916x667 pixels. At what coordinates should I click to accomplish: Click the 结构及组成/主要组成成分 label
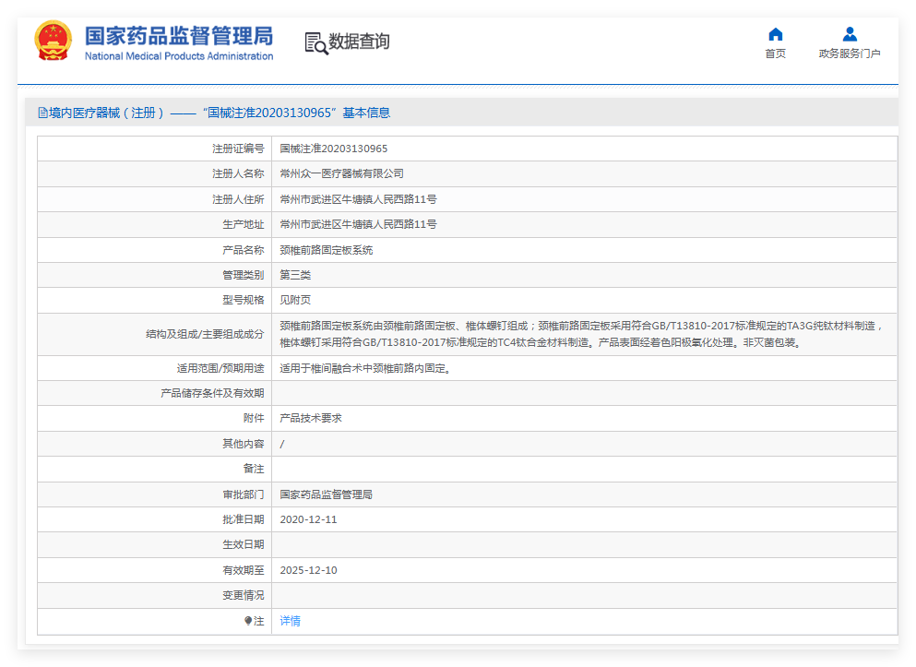[x=205, y=334]
